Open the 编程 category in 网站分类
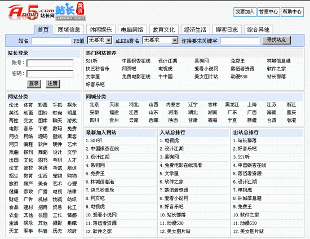This screenshot has width=310, height=239. (x=28, y=144)
